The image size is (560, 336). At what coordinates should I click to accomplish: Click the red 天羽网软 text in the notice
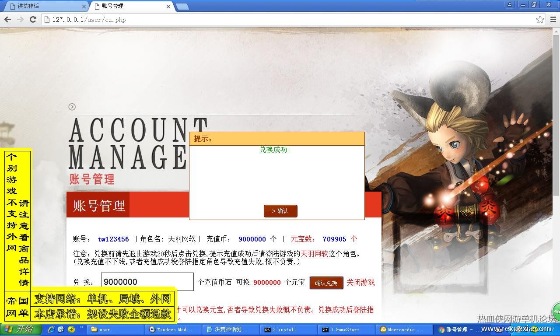pyautogui.click(x=314, y=253)
